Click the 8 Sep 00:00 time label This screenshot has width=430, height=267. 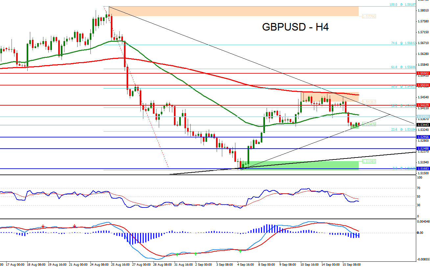coord(267,264)
